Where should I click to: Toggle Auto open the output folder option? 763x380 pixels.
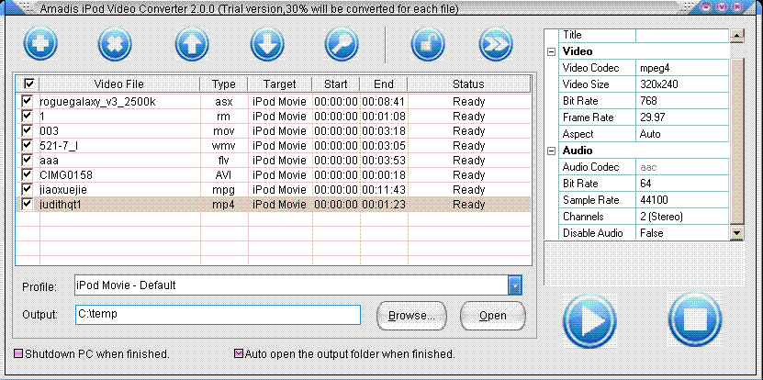point(239,353)
